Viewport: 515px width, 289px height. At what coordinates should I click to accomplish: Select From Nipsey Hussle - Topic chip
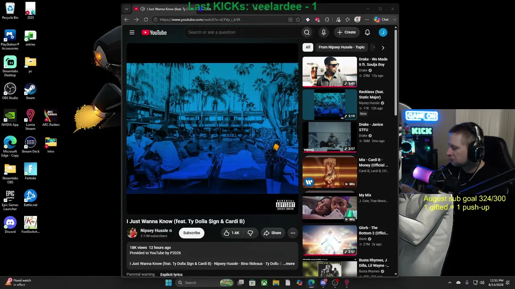pos(342,47)
